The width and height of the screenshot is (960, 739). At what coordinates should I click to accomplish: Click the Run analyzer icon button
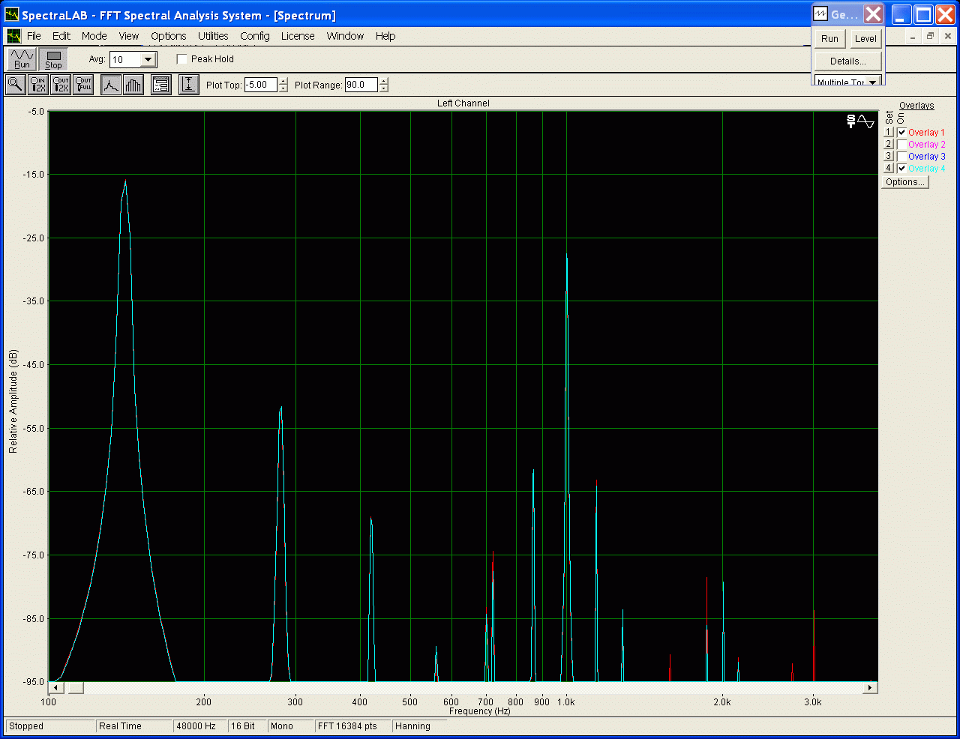pos(22,59)
